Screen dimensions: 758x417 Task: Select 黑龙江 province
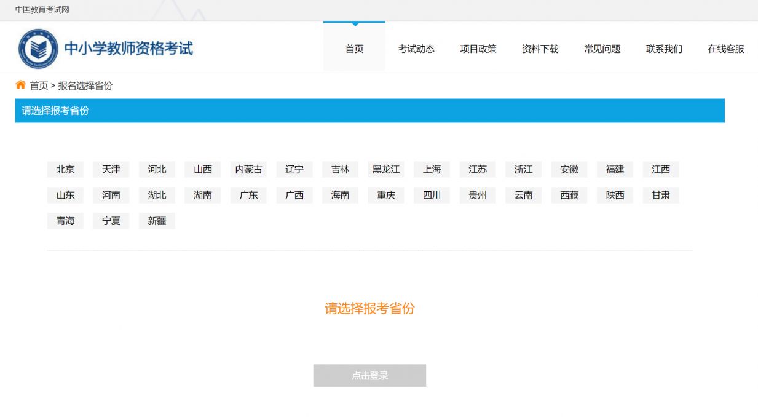[x=386, y=169]
